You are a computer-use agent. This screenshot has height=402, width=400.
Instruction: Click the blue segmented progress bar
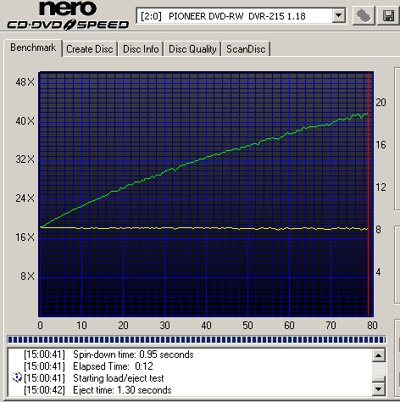coord(197,339)
